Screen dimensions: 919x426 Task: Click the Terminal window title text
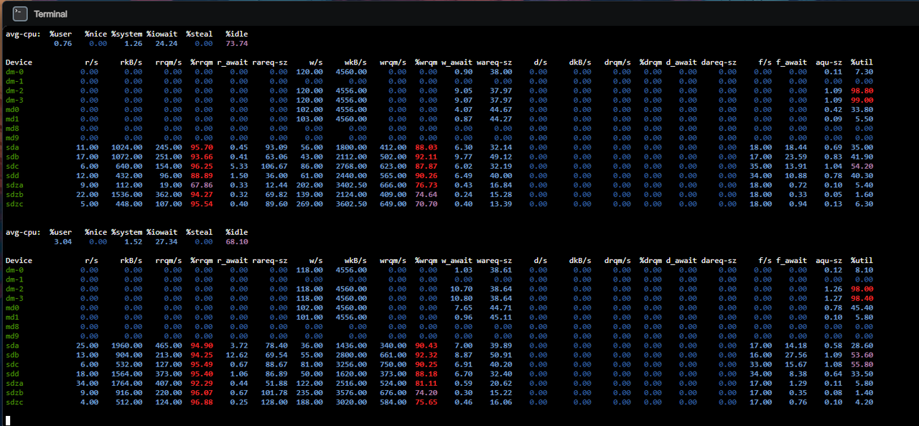[x=50, y=14]
